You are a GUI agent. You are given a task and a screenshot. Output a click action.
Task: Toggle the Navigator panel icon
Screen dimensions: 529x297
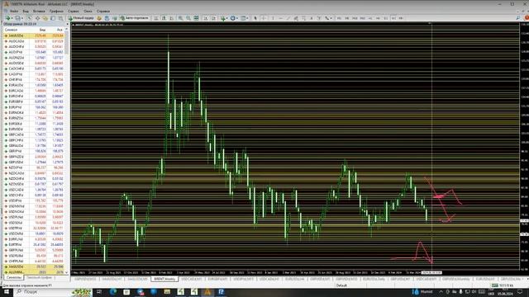[x=45, y=18]
